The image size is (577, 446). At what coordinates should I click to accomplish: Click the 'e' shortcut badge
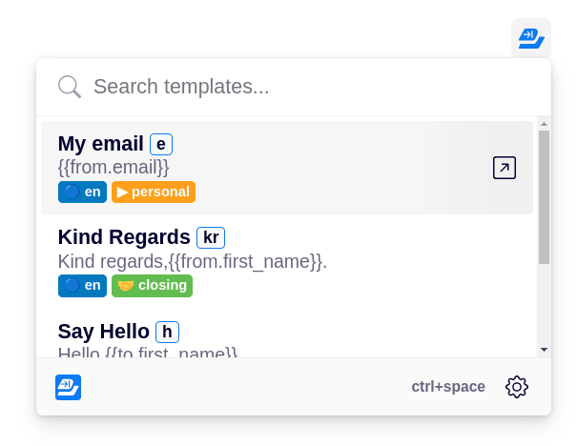(x=161, y=144)
